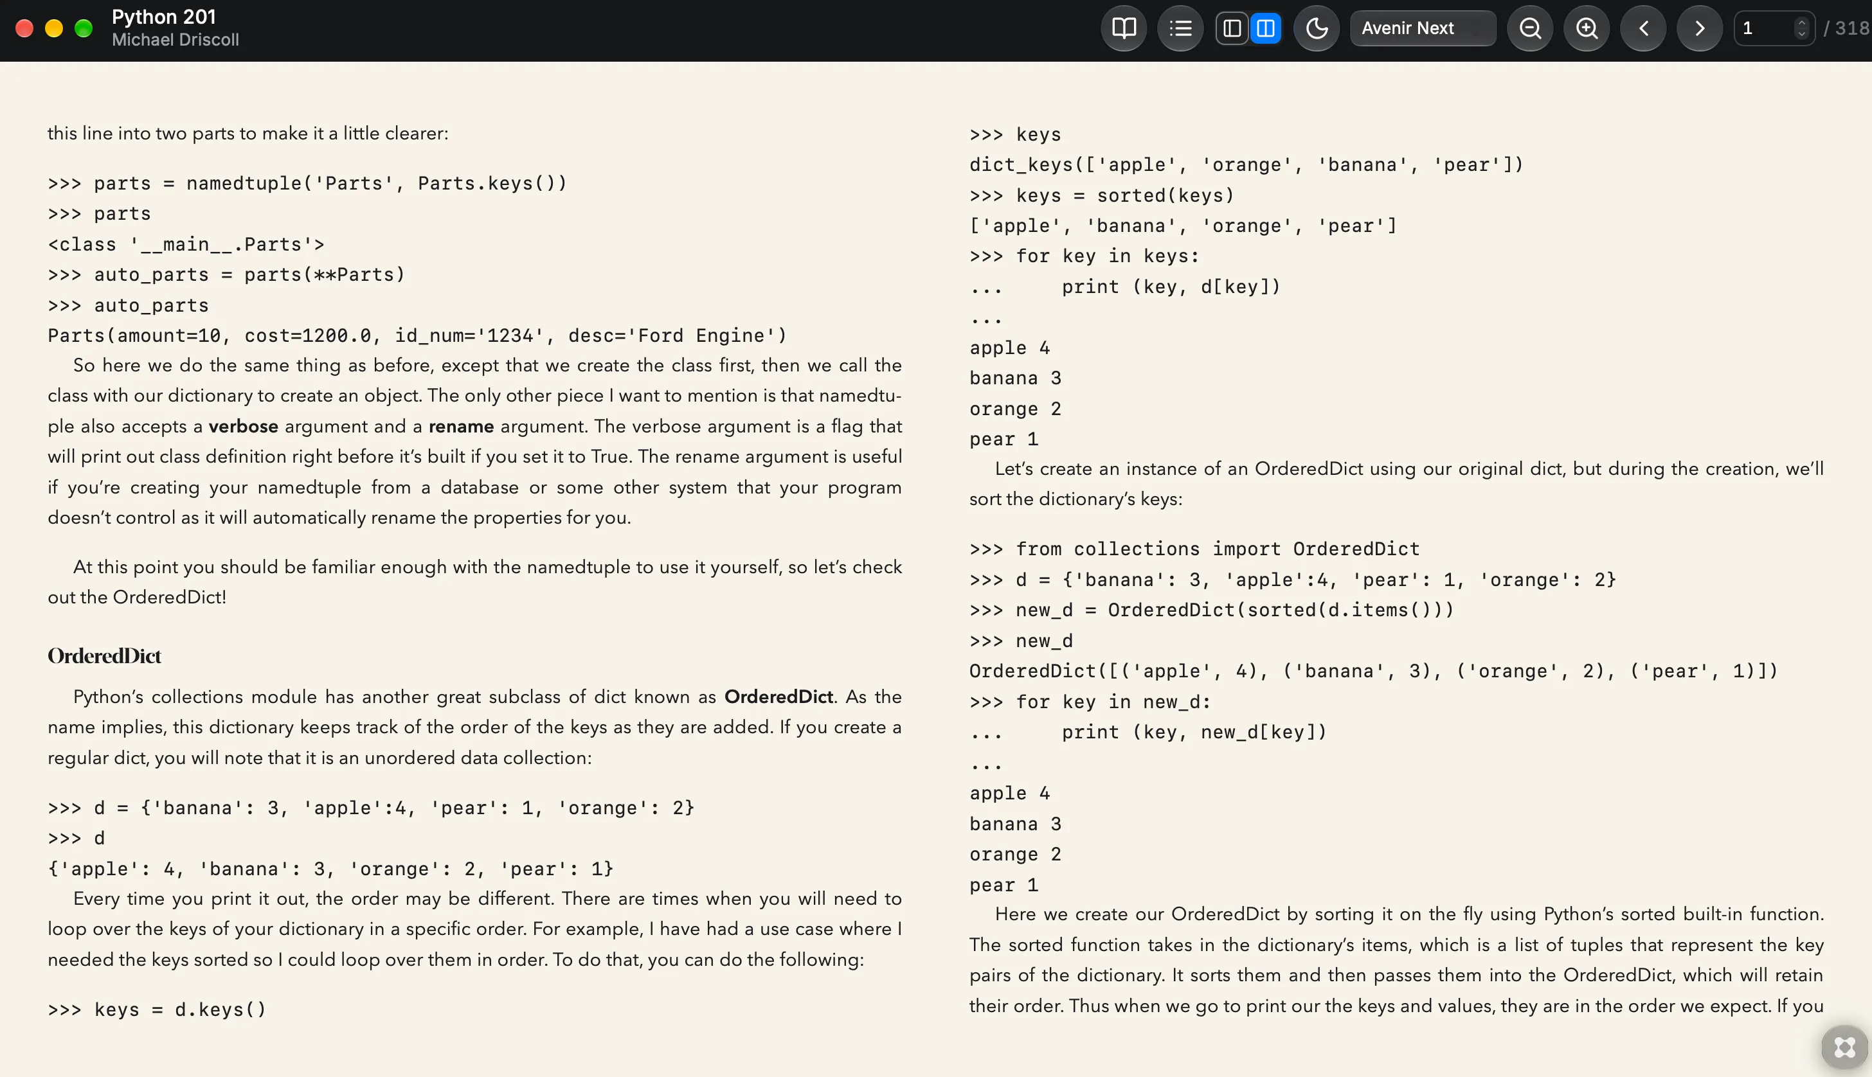Screen dimensions: 1872x1077
Task: Switch to two-page layout
Action: pyautogui.click(x=1265, y=28)
